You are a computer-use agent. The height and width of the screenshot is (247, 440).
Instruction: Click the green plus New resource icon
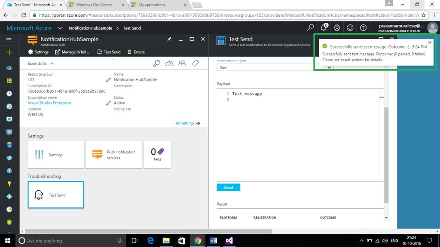pyautogui.click(x=9, y=52)
